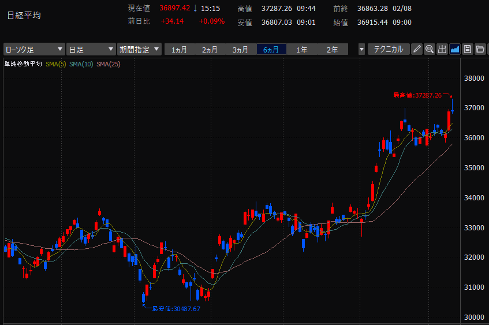Open the ローソク足 chart type dropdown

point(34,49)
